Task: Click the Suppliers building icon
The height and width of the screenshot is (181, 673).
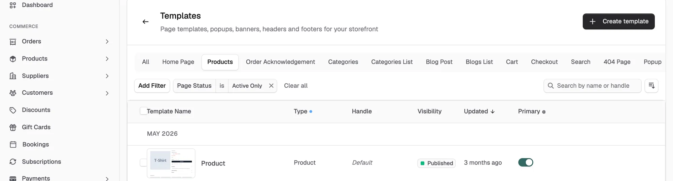Action: pyautogui.click(x=13, y=76)
